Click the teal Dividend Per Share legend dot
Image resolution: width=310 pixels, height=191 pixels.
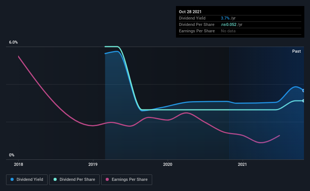(55, 179)
